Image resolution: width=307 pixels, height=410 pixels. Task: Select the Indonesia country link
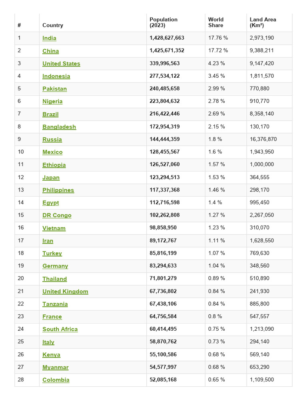[56, 76]
